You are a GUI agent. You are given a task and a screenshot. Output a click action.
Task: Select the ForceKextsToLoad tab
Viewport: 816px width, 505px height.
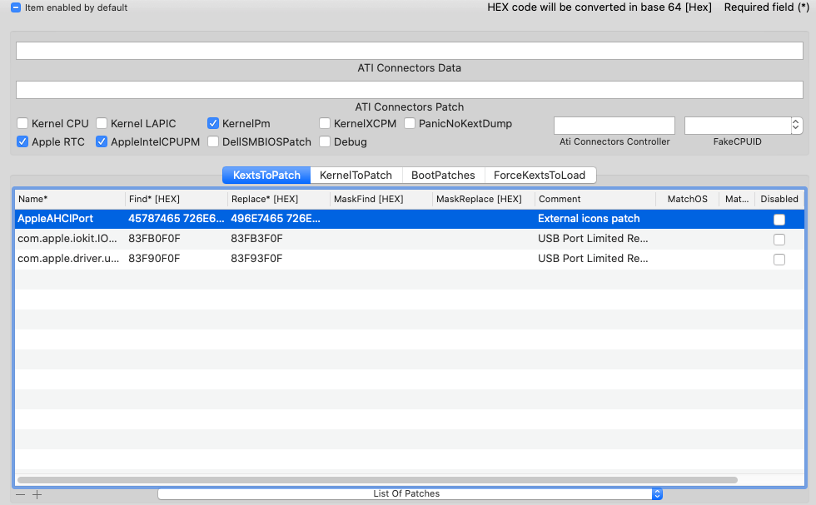tap(540, 175)
